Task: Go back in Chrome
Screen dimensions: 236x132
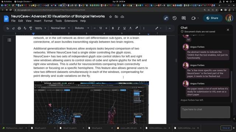Action: pos(3,10)
